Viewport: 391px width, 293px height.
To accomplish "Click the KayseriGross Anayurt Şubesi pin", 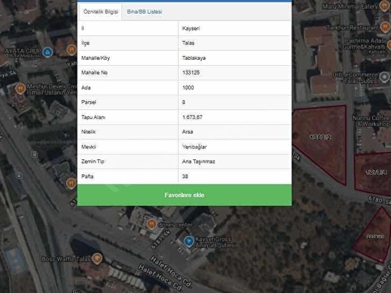I will click(189, 242).
